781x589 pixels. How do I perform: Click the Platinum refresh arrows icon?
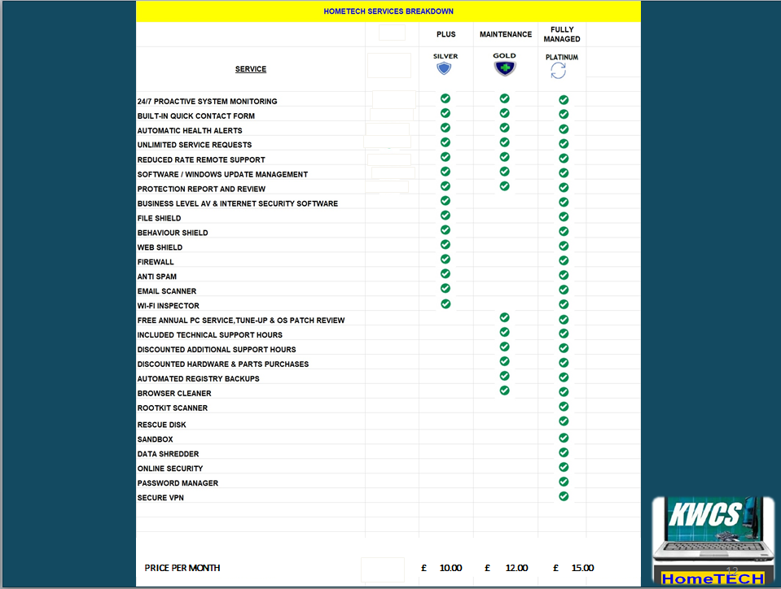[x=558, y=71]
